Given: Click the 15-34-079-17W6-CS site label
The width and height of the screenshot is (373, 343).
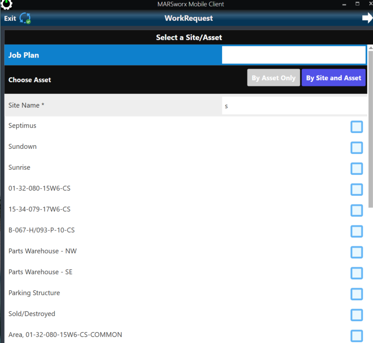Looking at the screenshot, I should [x=39, y=209].
